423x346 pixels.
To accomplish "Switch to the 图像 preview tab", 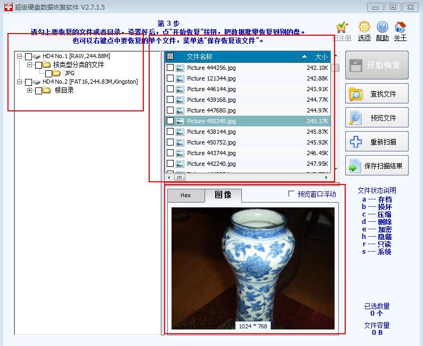I will 223,195.
